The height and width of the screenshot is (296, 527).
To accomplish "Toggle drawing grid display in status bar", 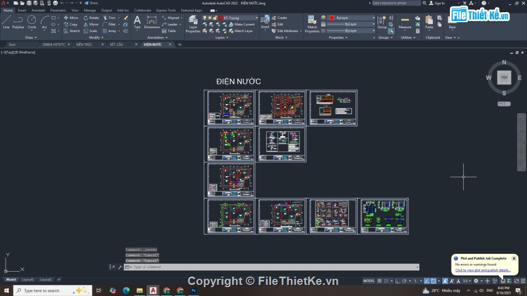I will pyautogui.click(x=379, y=281).
